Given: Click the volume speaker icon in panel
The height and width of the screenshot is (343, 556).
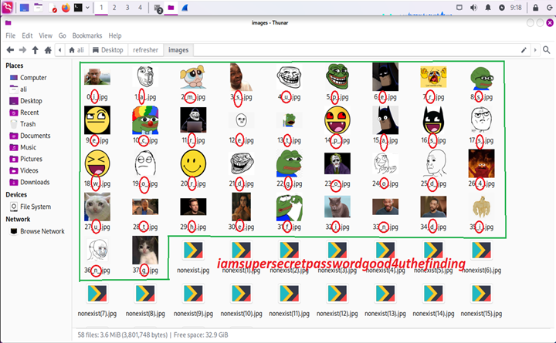Looking at the screenshot, I should pos(473,8).
